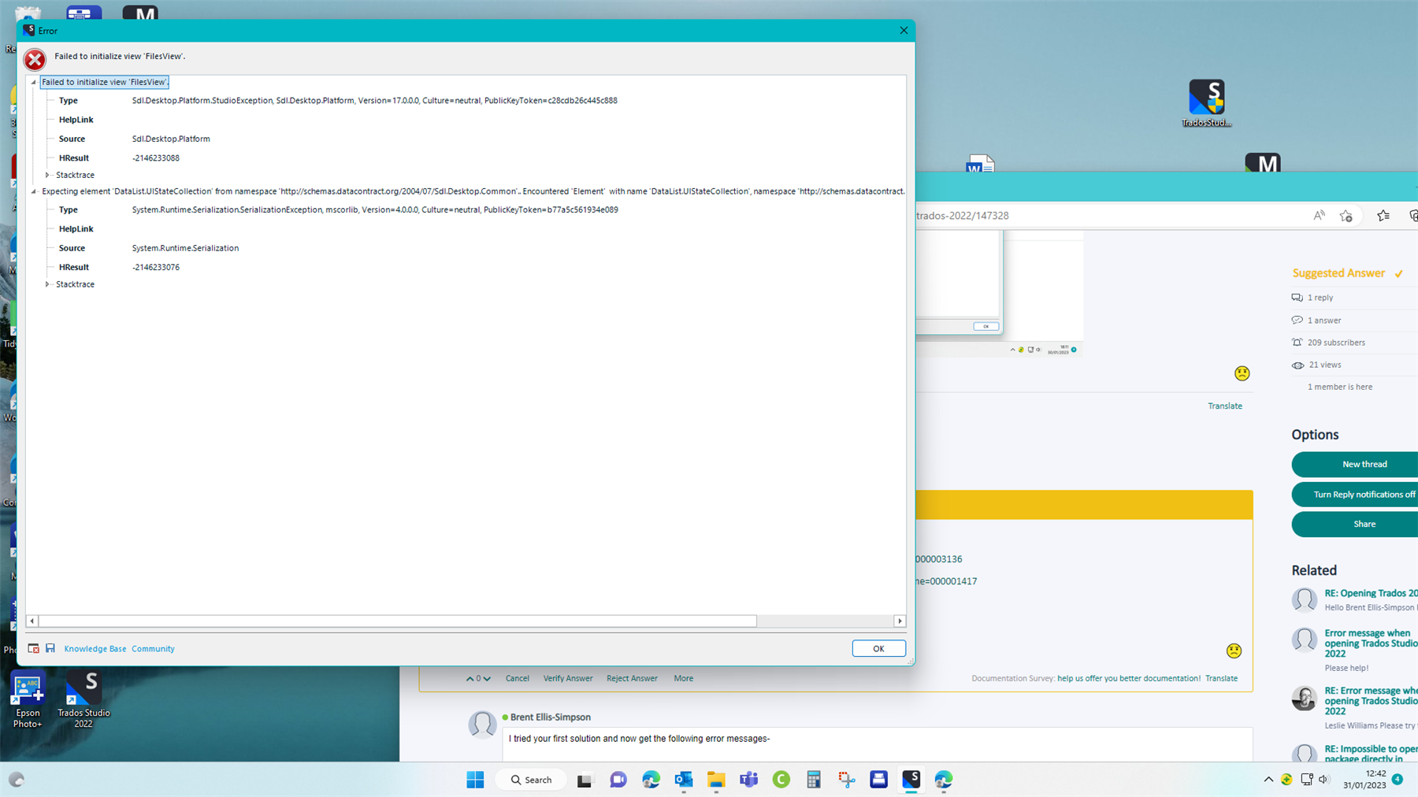
Task: Open Outlook from the taskbar
Action: click(684, 780)
